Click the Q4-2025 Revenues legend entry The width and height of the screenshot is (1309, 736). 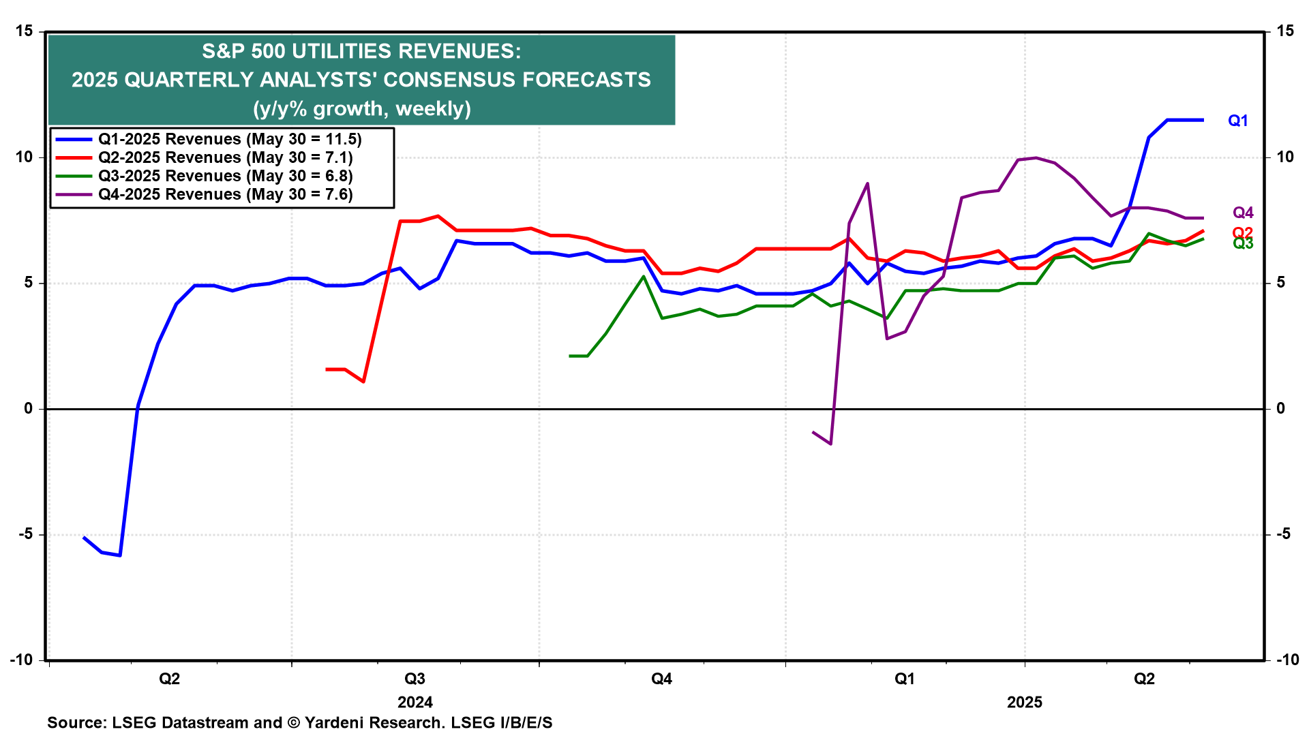tap(225, 194)
